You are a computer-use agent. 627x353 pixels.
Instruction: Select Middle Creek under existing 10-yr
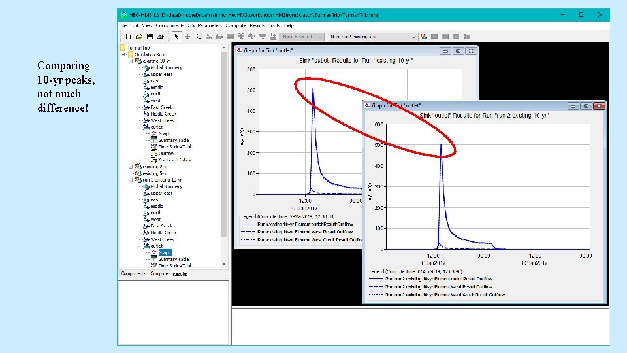tap(163, 114)
